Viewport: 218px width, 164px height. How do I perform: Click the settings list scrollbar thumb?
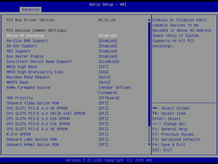pos(149,74)
